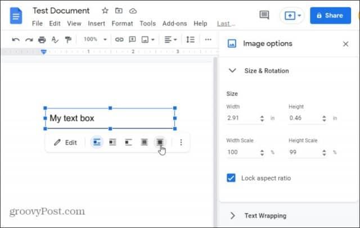Open image options three-dot menu
Screen dimensions: 360x228
pyautogui.click(x=181, y=143)
